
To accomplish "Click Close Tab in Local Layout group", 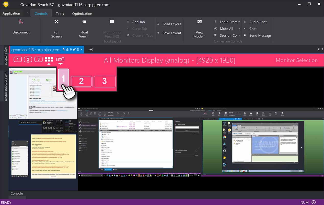I will tap(137, 29).
